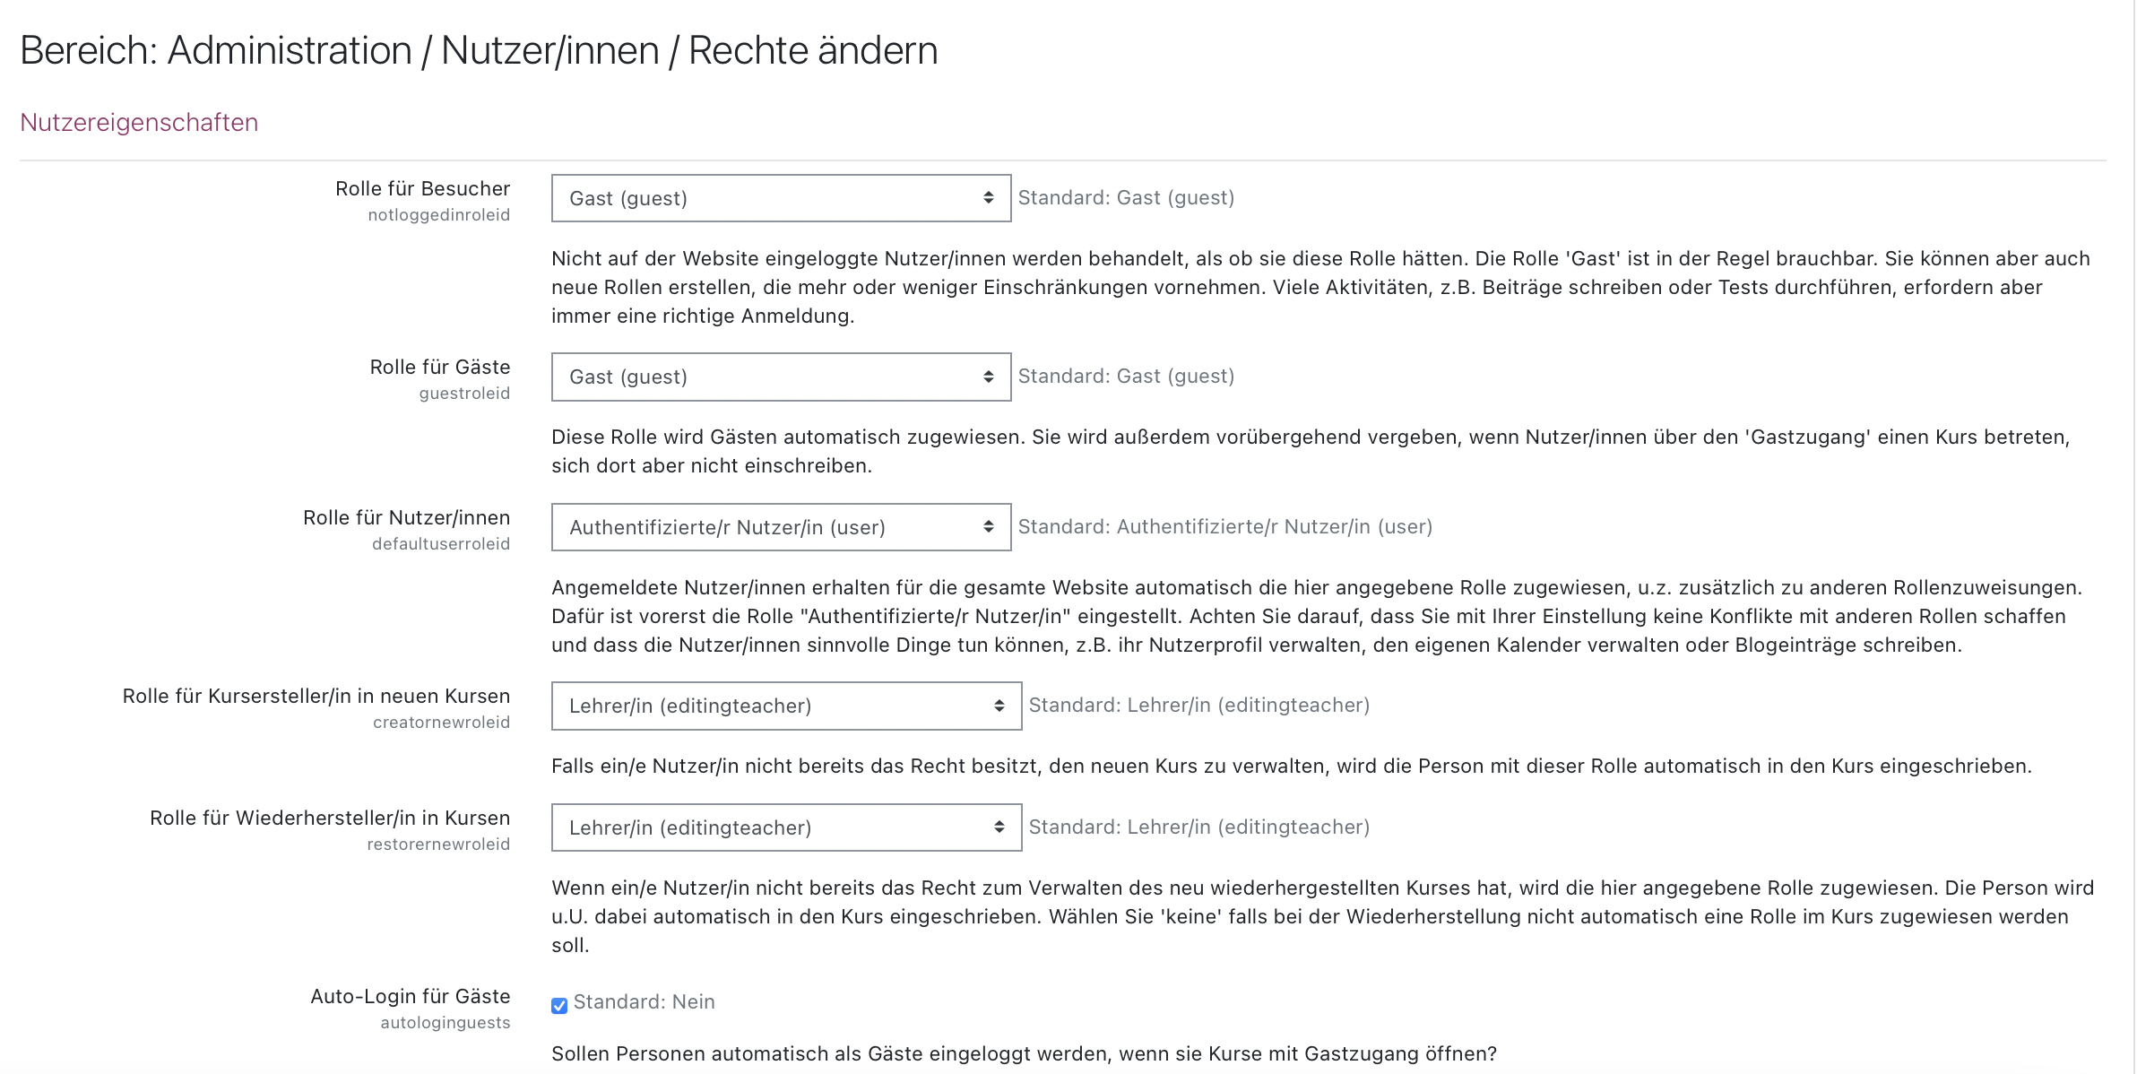The height and width of the screenshot is (1074, 2137).
Task: Click the 'Rolle für Besucher' field label
Action: pyautogui.click(x=422, y=188)
